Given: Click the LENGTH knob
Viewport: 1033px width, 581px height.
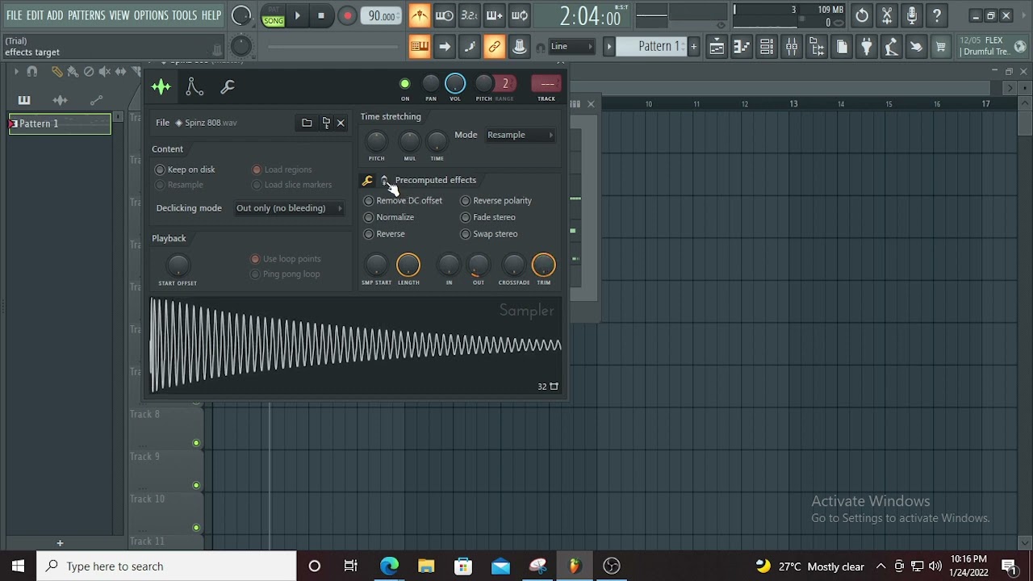Looking at the screenshot, I should [x=408, y=265].
